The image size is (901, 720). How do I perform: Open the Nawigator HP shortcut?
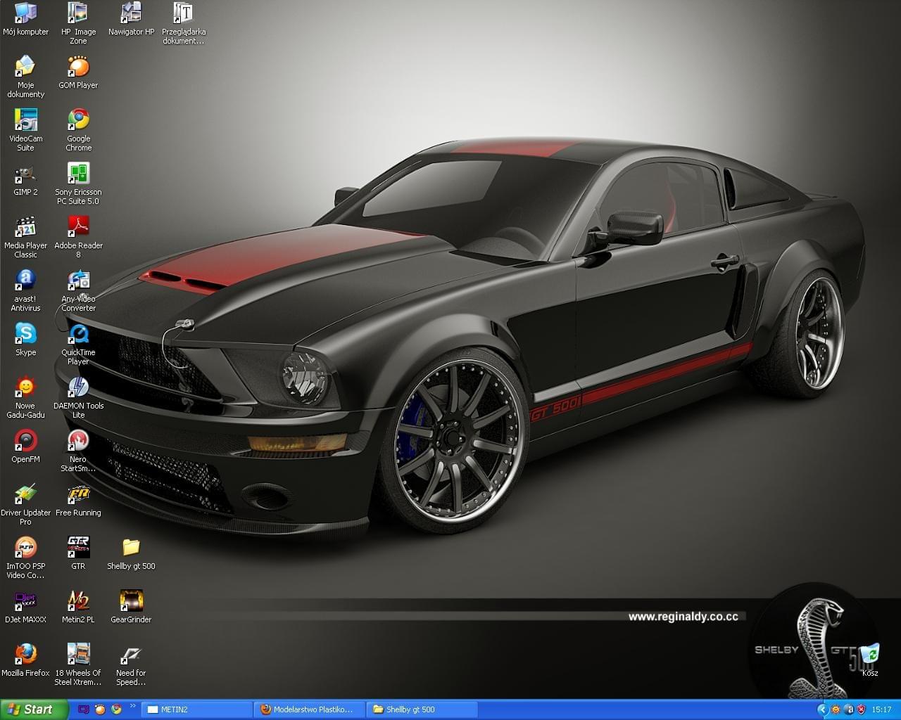(131, 19)
